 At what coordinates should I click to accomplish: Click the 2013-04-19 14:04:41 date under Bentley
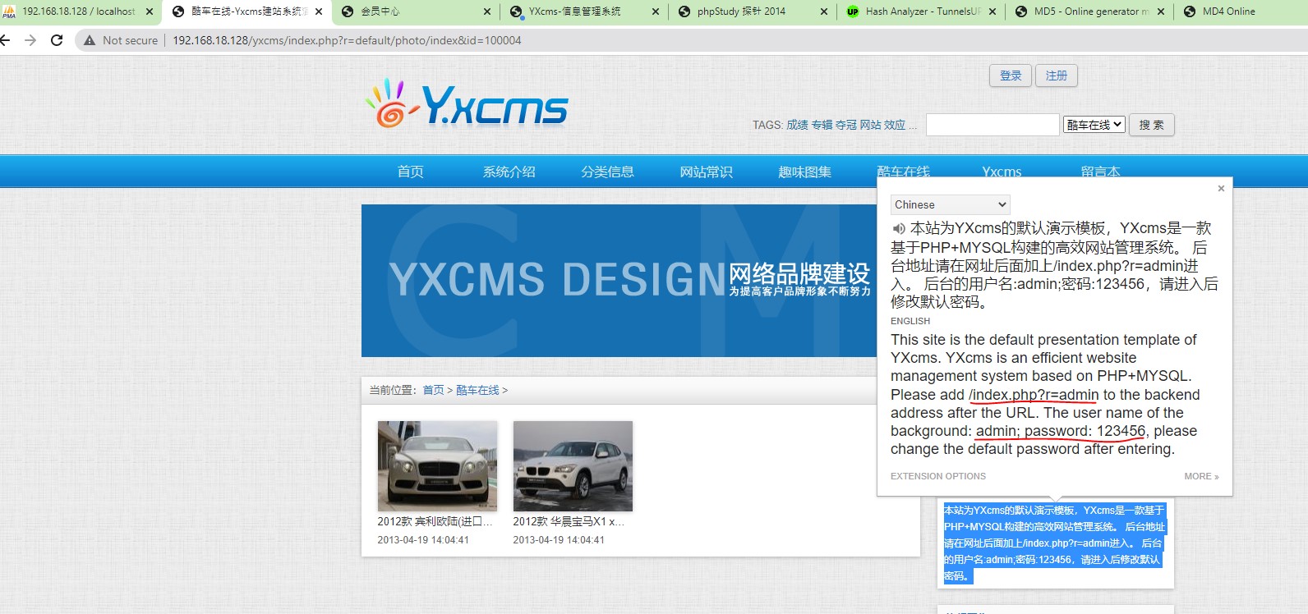coord(423,540)
